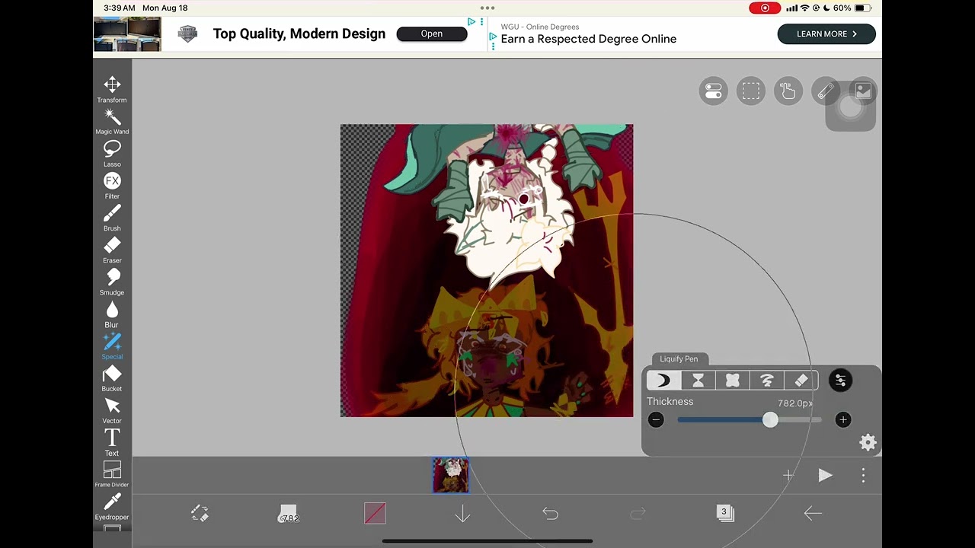Click the Top Quality, Modern Design headline
Viewport: 975px width, 548px height.
[299, 33]
